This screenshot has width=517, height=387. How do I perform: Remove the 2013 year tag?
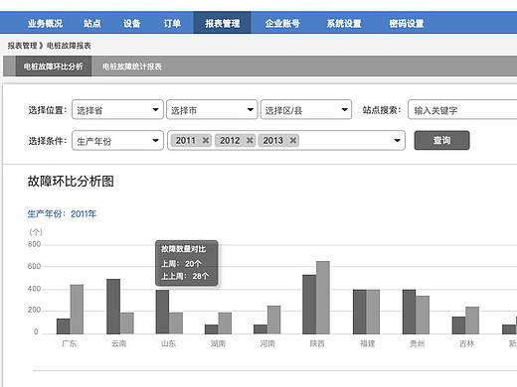click(293, 141)
